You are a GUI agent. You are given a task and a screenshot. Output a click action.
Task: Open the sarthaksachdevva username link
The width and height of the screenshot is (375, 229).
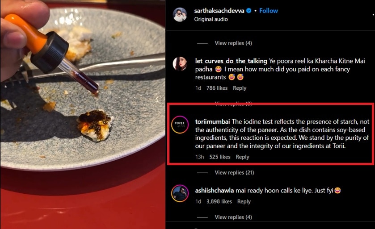[219, 11]
